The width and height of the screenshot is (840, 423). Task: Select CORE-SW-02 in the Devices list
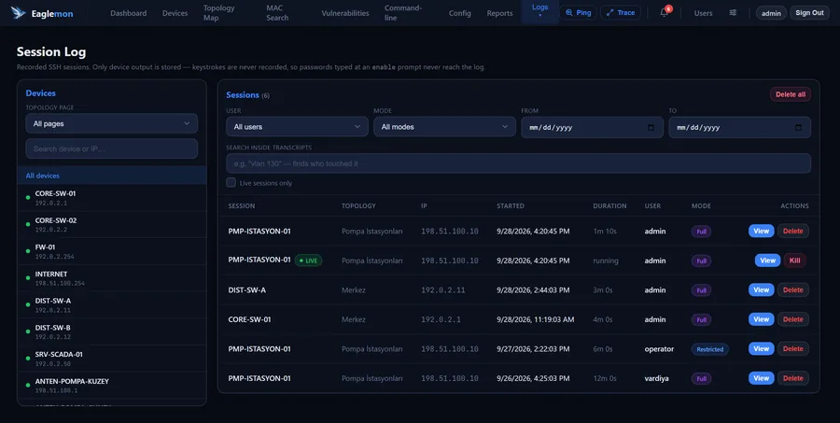tap(112, 224)
